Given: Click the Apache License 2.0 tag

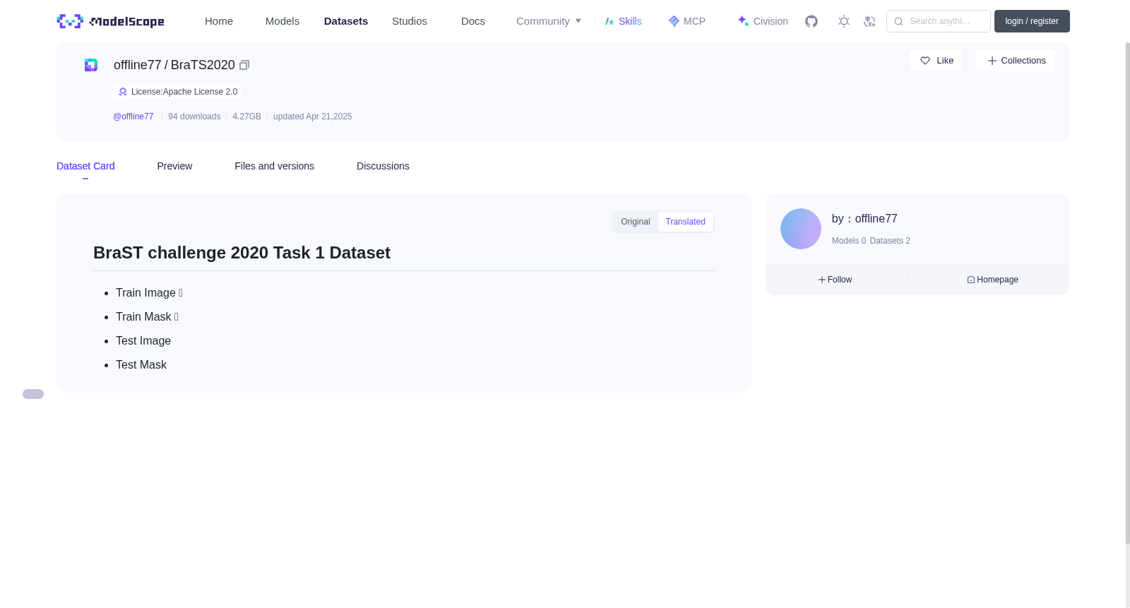Looking at the screenshot, I should 177,92.
